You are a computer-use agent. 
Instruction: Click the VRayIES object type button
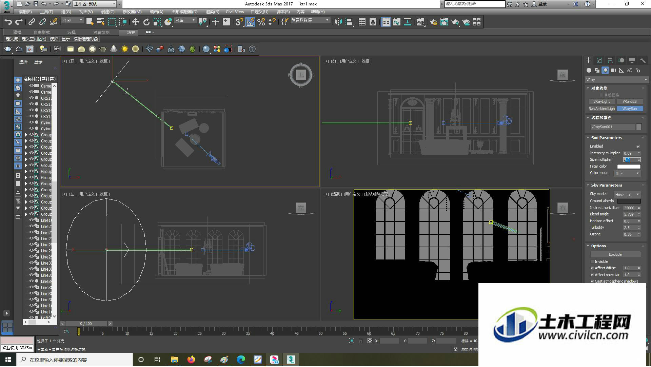pyautogui.click(x=629, y=102)
